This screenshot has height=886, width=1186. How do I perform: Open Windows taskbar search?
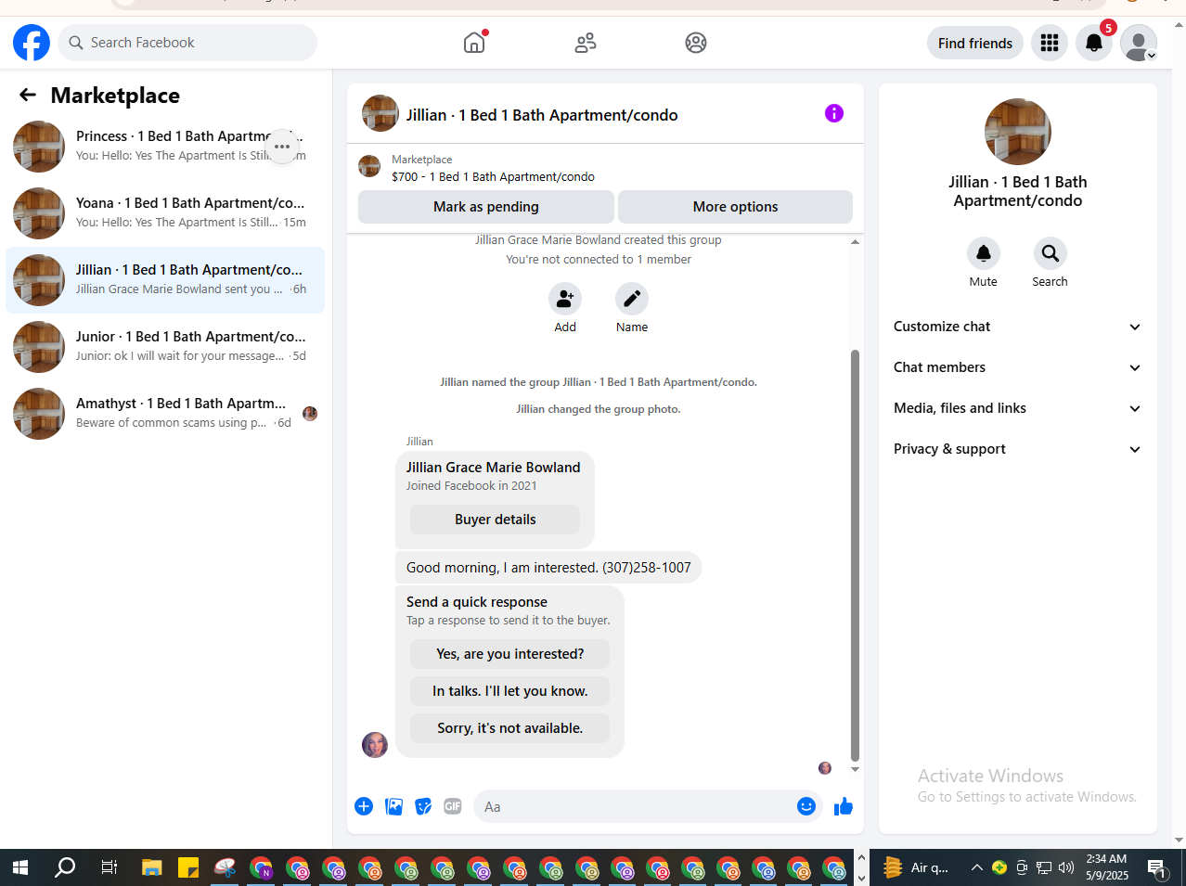pyautogui.click(x=65, y=867)
